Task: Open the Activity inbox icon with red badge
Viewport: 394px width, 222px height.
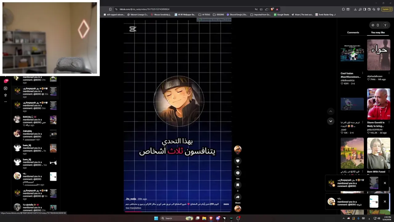Action: tap(6, 81)
